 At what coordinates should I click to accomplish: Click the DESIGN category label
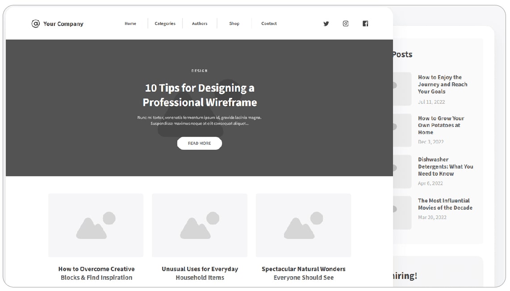pos(200,71)
